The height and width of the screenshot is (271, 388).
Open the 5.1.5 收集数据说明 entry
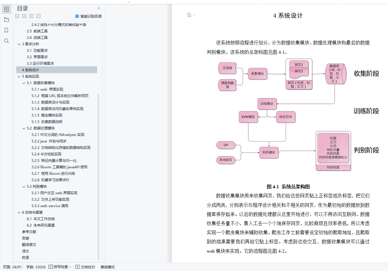(x=47, y=122)
